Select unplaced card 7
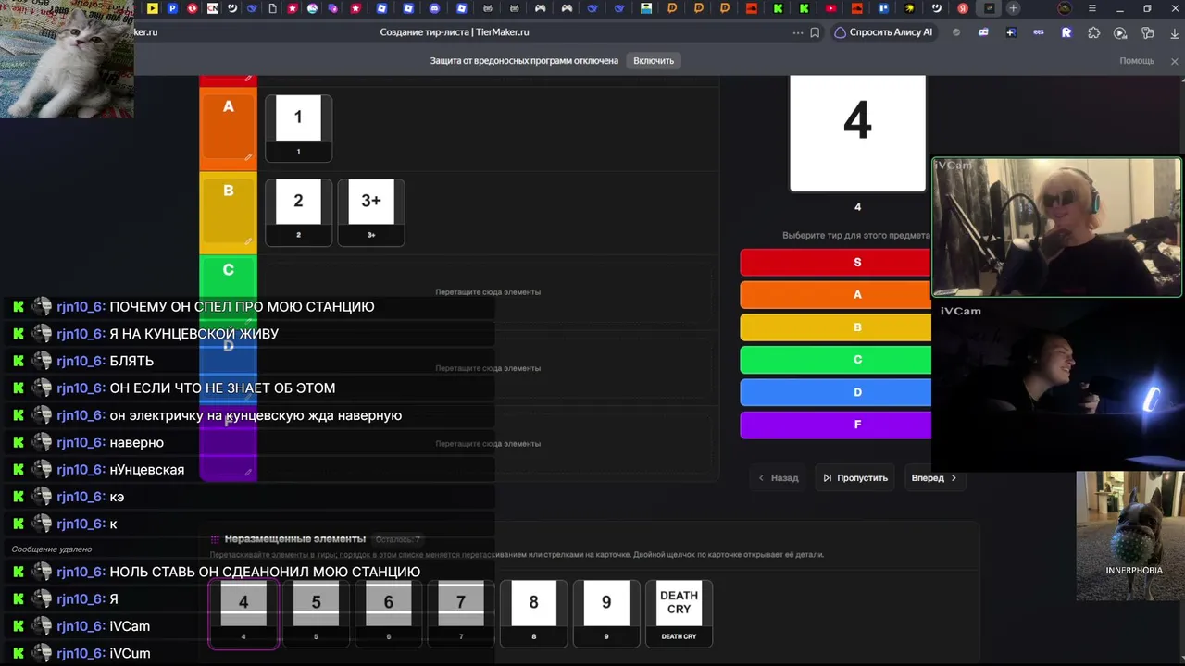Image resolution: width=1185 pixels, height=666 pixels. tap(461, 612)
